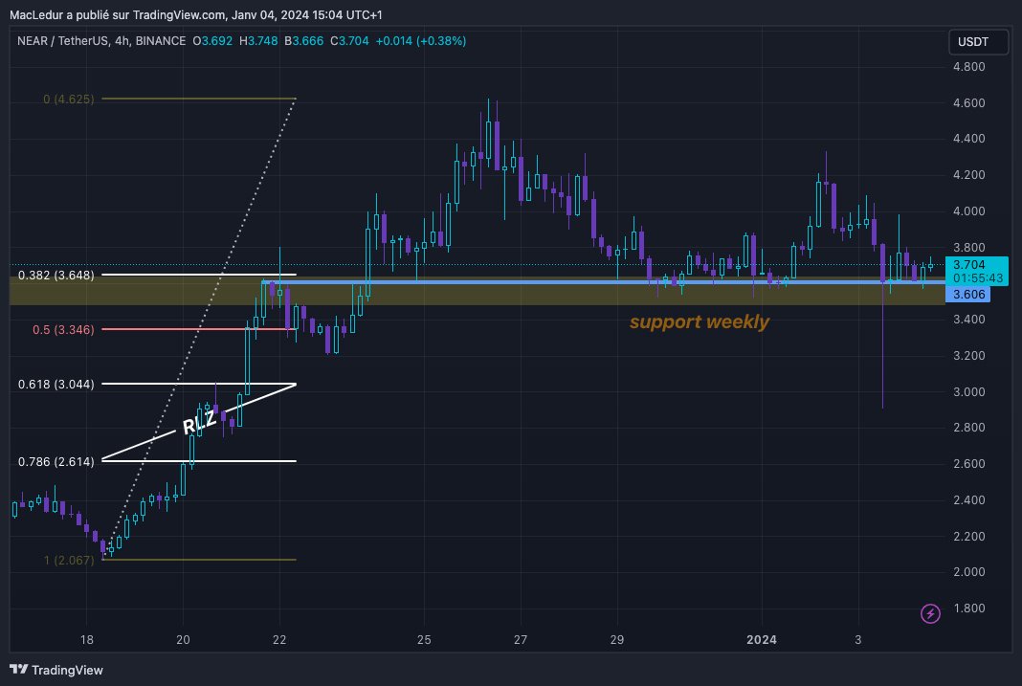The width and height of the screenshot is (1022, 686).
Task: Click the O3.692 open value in header
Action: [x=212, y=41]
